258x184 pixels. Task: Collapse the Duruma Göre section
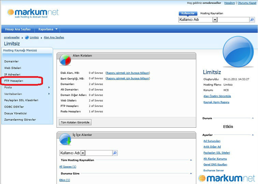pyautogui.click(x=191, y=173)
